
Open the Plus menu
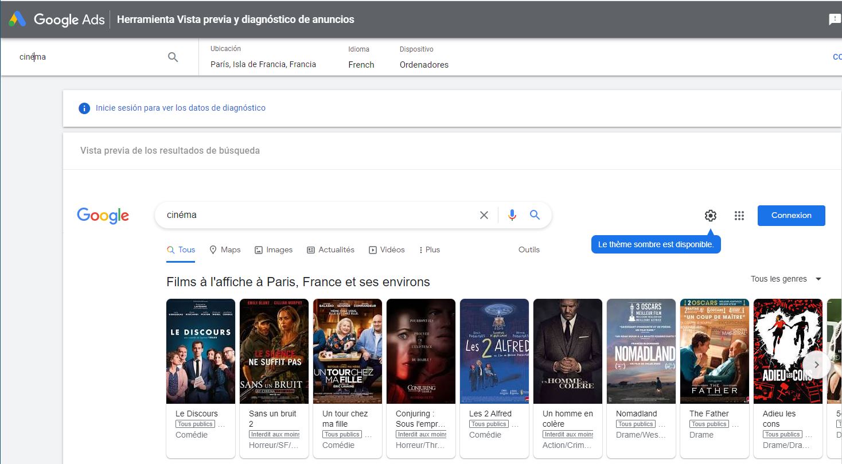pos(430,250)
